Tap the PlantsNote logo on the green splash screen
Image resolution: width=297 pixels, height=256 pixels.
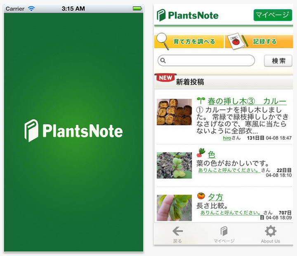pos(73,131)
